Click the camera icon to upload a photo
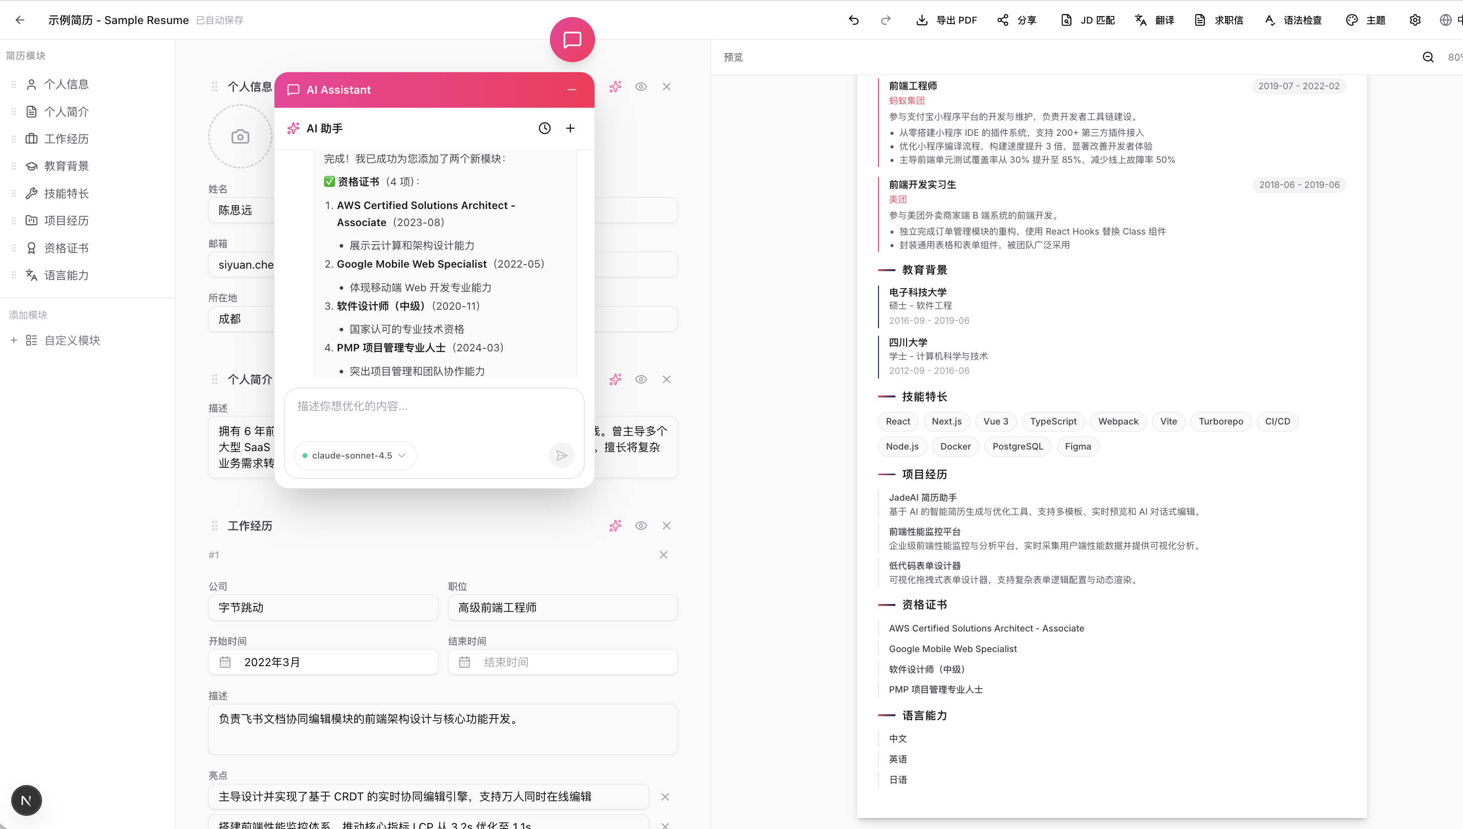Image resolution: width=1463 pixels, height=829 pixels. tap(239, 136)
